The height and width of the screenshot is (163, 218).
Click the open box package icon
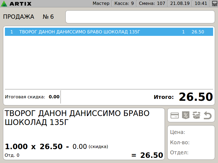(196, 115)
